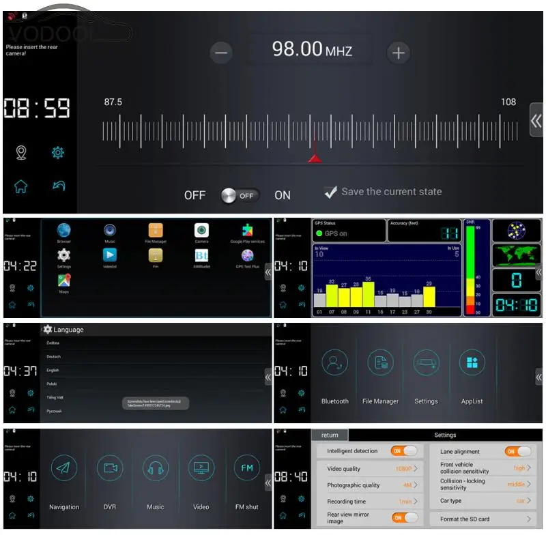Click the FM frequency tuning scale
Viewport: 546px width, 546px height.
tap(310, 131)
